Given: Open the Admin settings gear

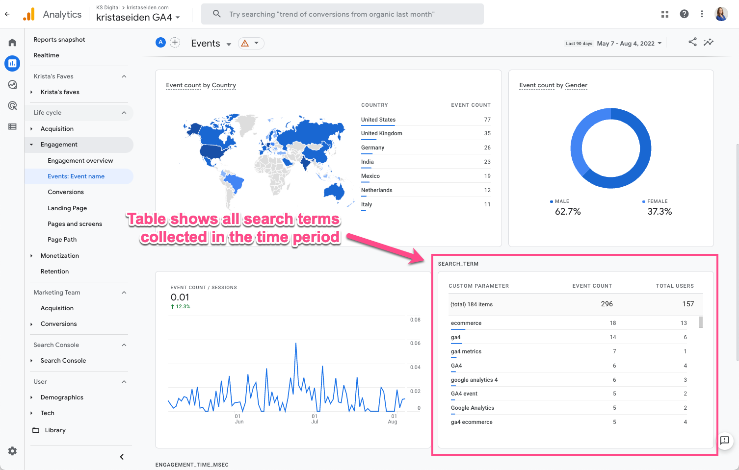Looking at the screenshot, I should [12, 451].
